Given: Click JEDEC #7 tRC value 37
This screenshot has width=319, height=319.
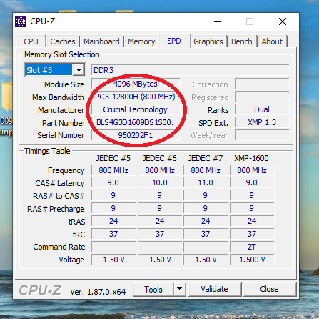Looking at the screenshot, I should pos(206,234).
